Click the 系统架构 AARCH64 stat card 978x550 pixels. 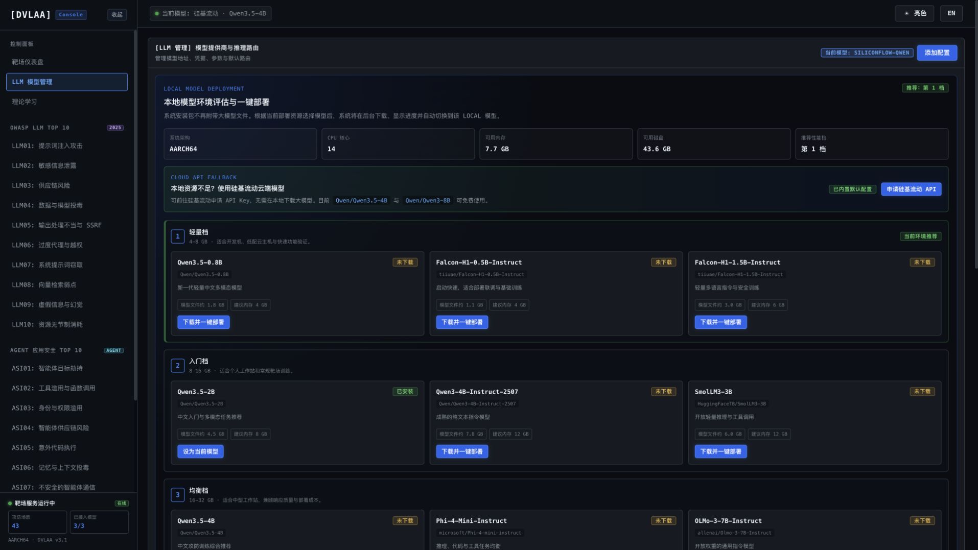240,144
